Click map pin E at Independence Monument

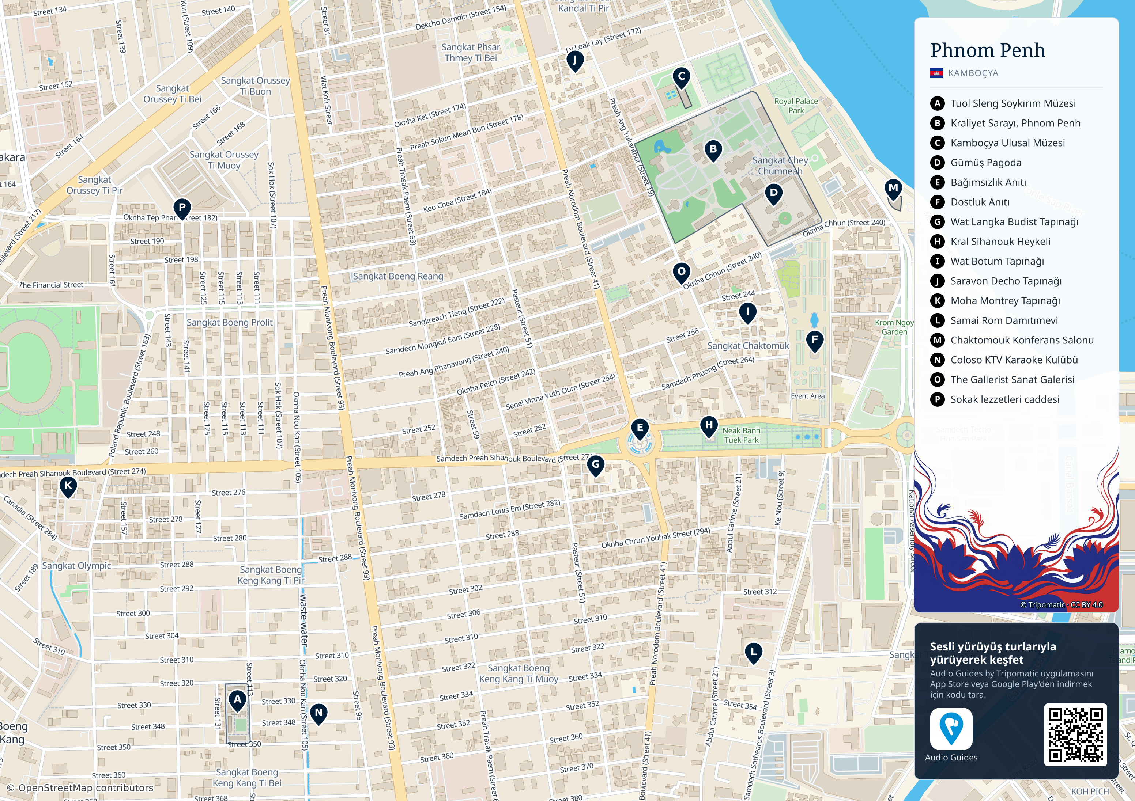(x=640, y=429)
